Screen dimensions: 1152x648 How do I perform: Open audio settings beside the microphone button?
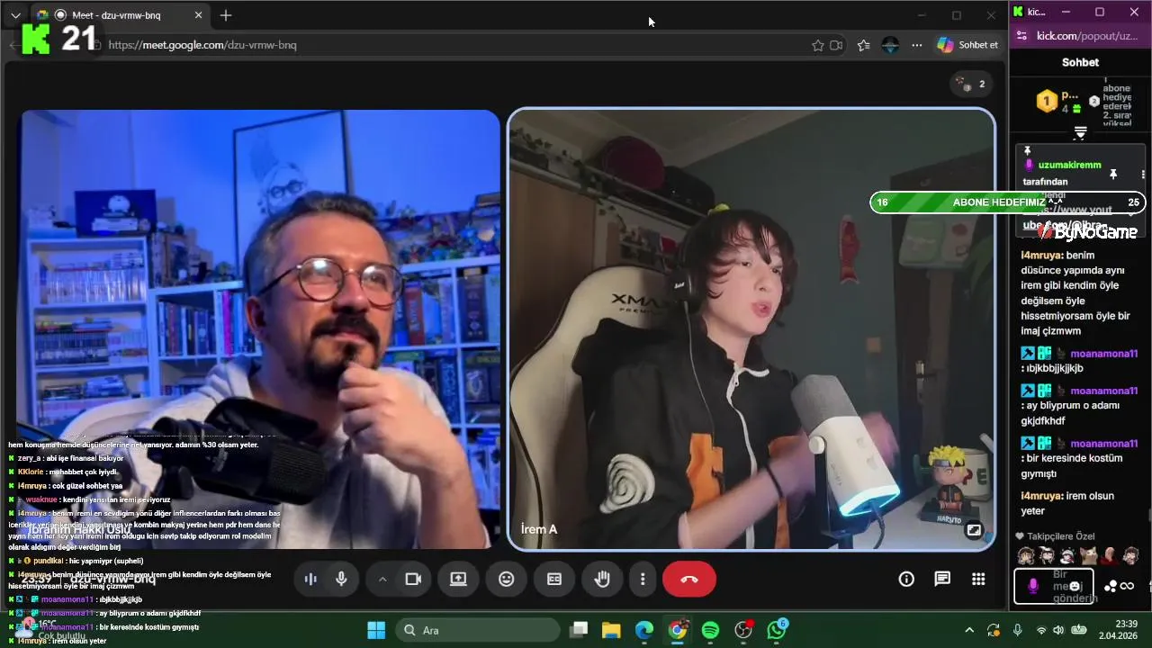click(310, 580)
